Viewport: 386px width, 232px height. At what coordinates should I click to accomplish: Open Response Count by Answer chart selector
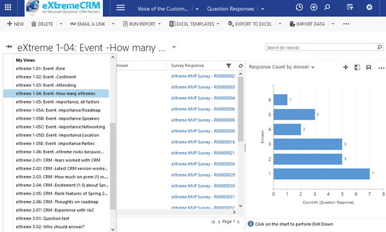point(282,67)
